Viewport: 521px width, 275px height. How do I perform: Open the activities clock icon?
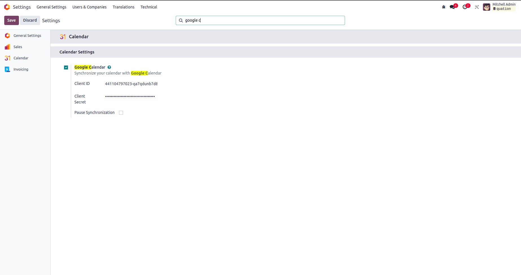[x=465, y=7]
